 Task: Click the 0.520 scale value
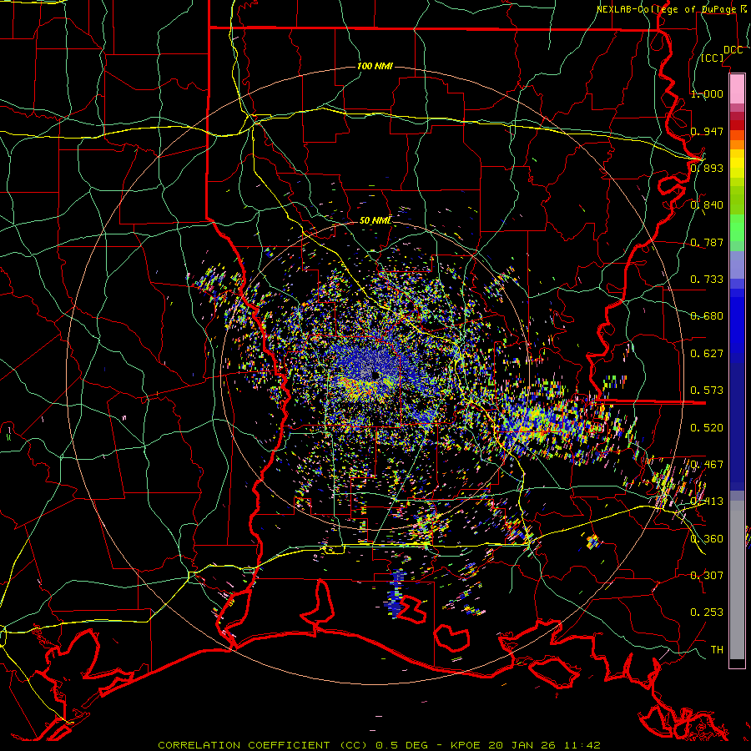(707, 428)
